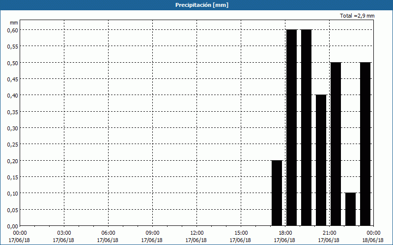The image size is (393, 245).
Task: Select the 'Total =2,9 mm' label
Action: (x=357, y=16)
